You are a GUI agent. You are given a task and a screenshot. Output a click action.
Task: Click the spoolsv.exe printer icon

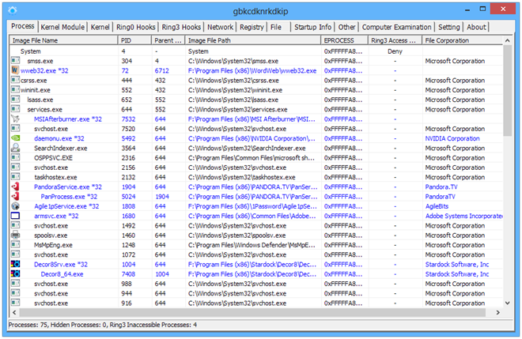15,235
